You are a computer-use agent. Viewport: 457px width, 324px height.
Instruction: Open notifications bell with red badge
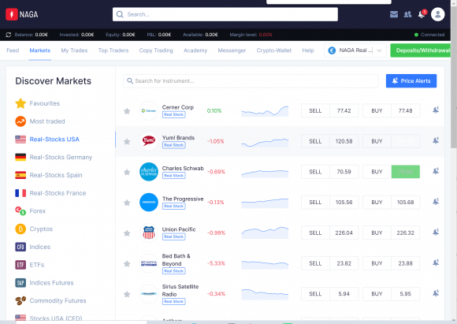tap(422, 14)
